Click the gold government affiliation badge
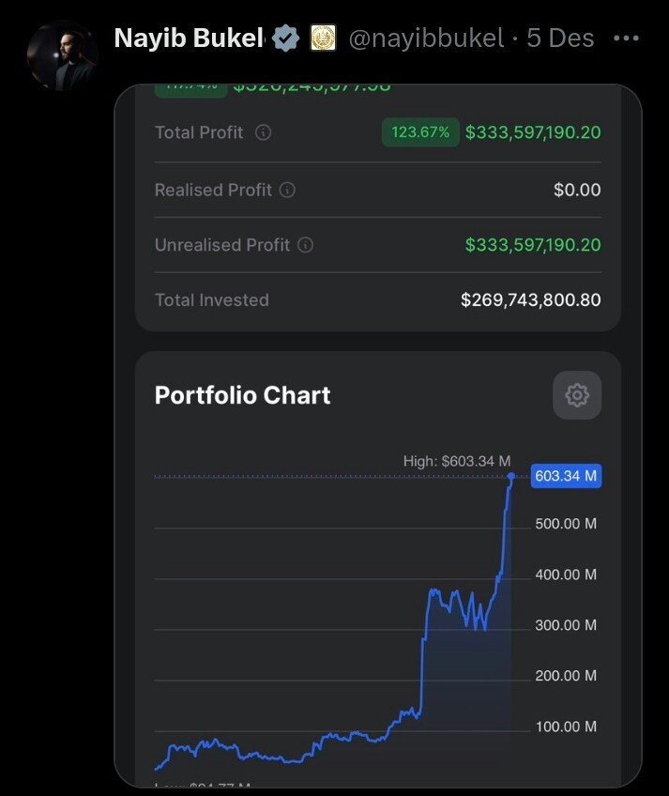This screenshot has width=669, height=796. (324, 38)
